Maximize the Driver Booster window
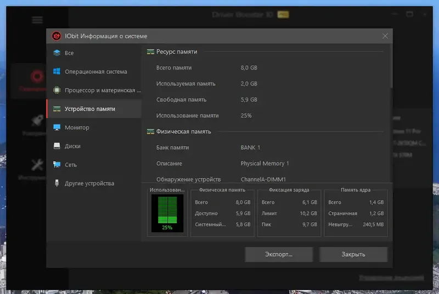 409,14
